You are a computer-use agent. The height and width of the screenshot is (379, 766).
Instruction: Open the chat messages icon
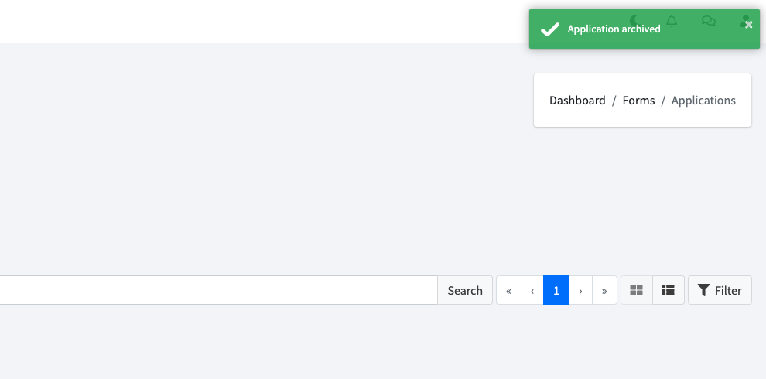(708, 21)
